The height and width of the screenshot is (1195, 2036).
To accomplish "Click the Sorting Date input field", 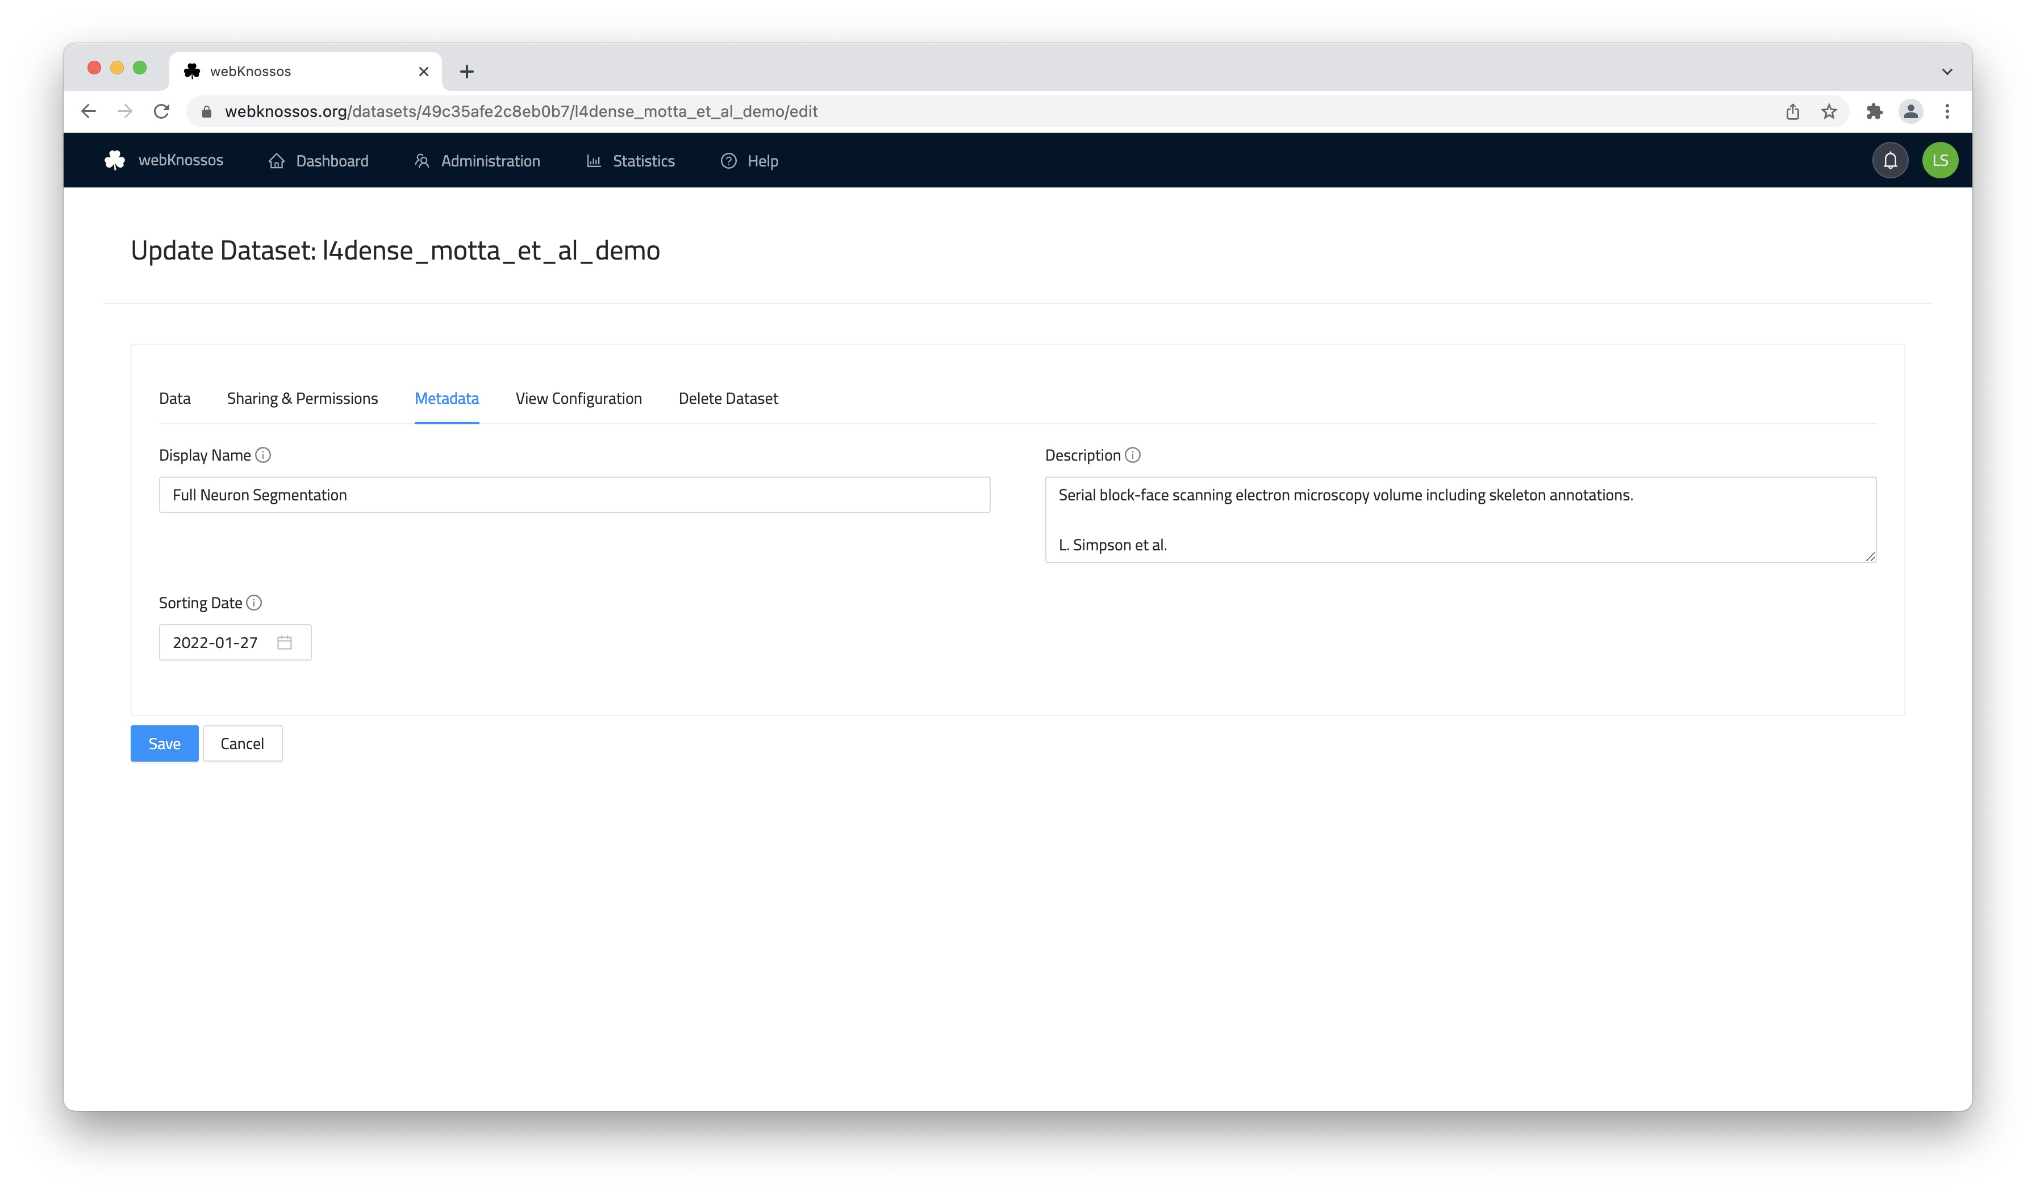I will (235, 642).
